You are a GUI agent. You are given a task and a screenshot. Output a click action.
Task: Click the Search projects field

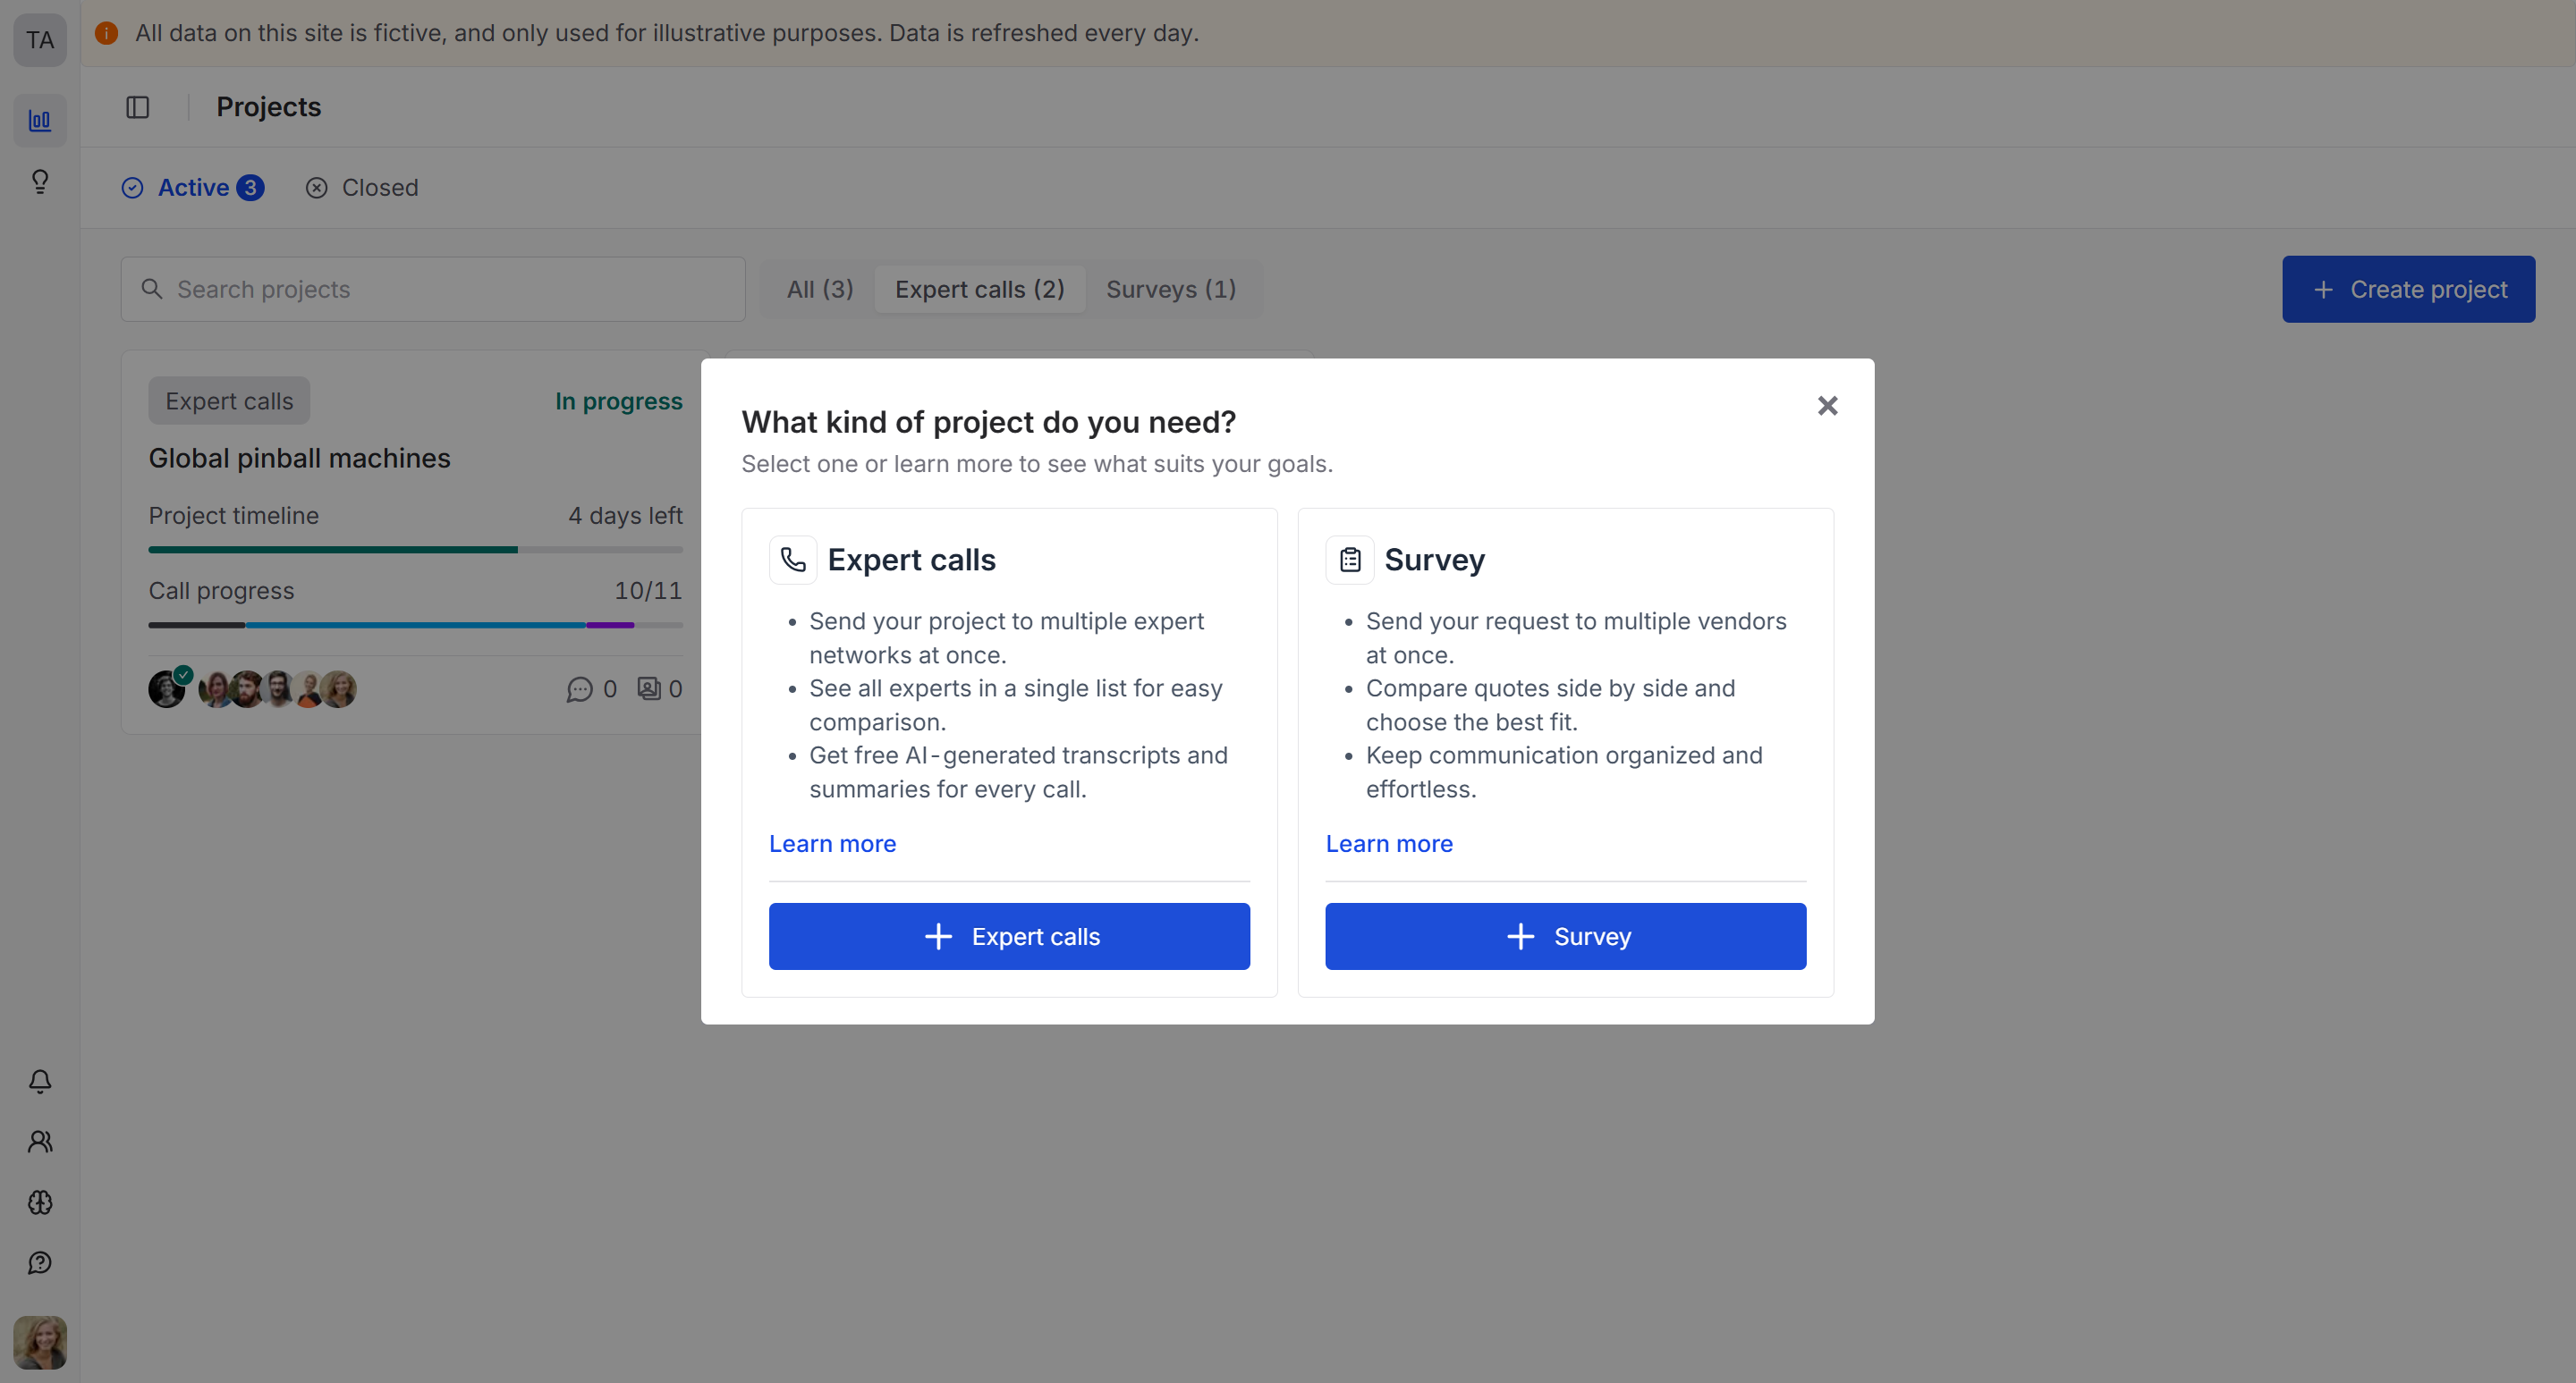(433, 290)
